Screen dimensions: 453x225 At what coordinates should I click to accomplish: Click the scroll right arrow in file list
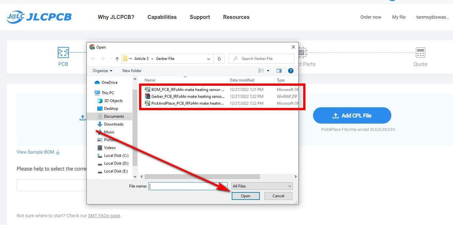tap(295, 176)
